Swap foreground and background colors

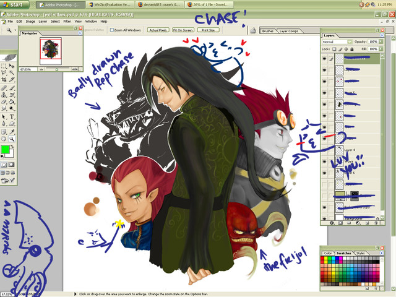12,147
